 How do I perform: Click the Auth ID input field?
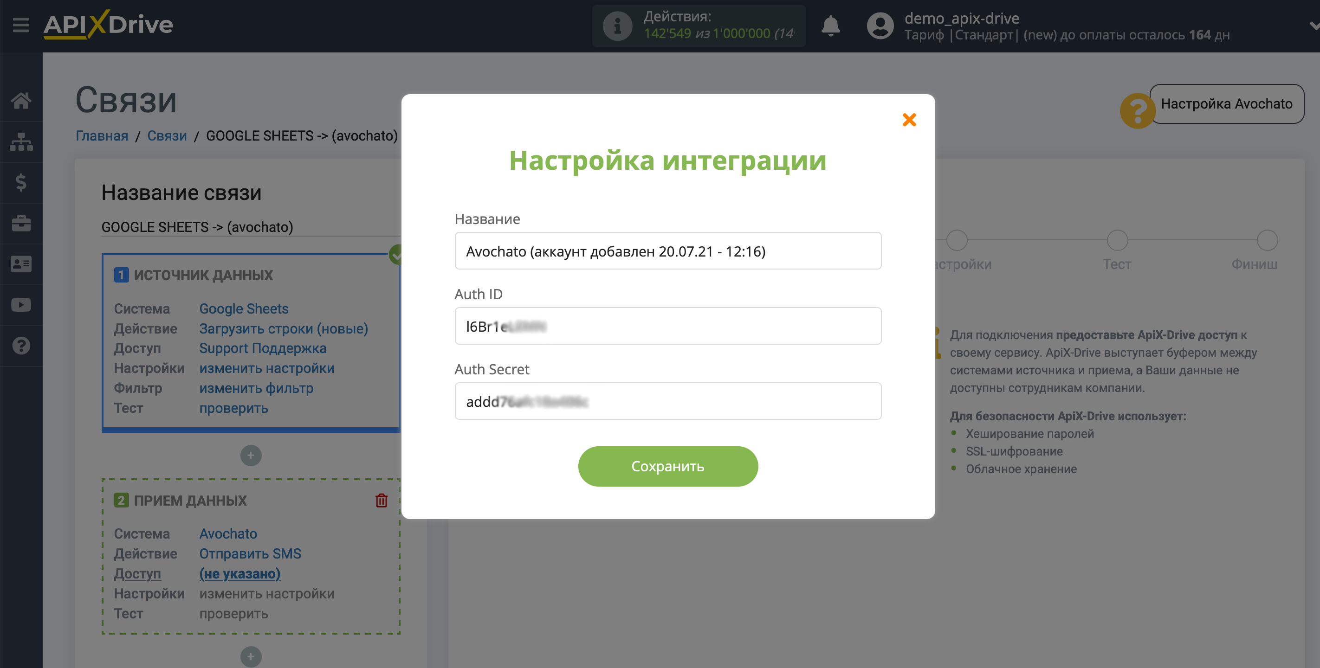[x=667, y=326]
